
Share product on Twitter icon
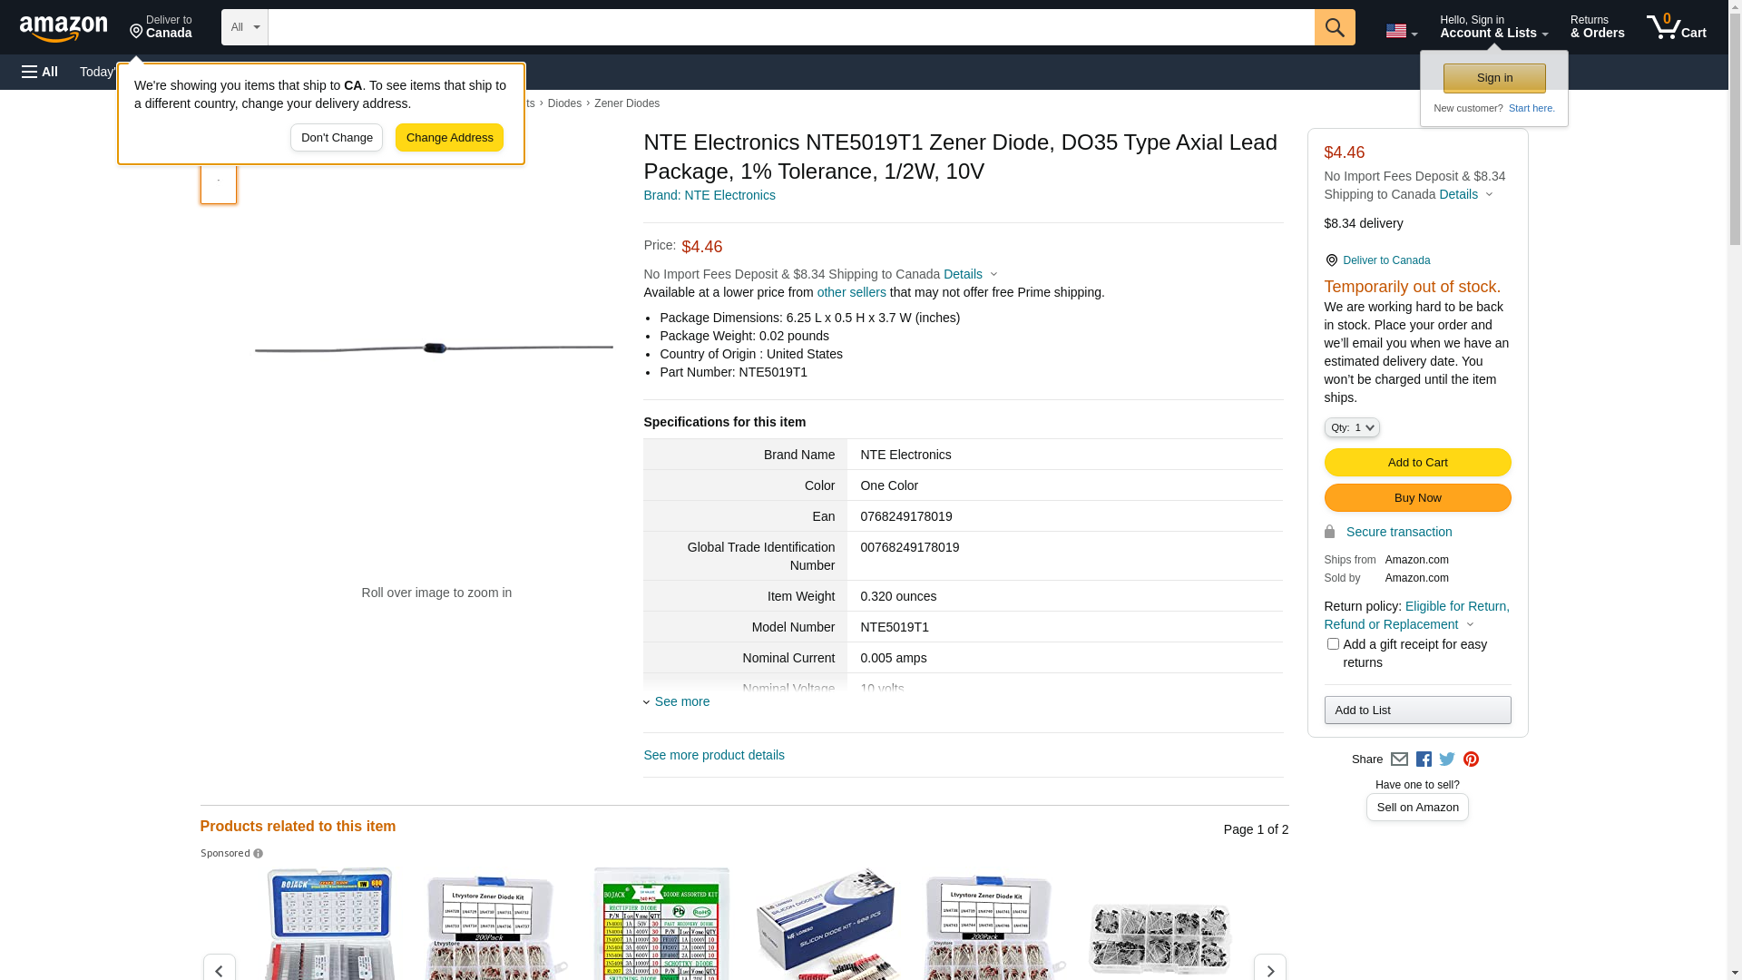tap(1447, 759)
